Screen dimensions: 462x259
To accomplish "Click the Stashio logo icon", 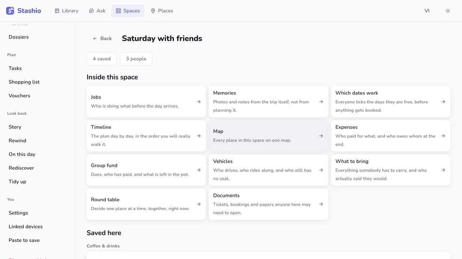I will [10, 11].
